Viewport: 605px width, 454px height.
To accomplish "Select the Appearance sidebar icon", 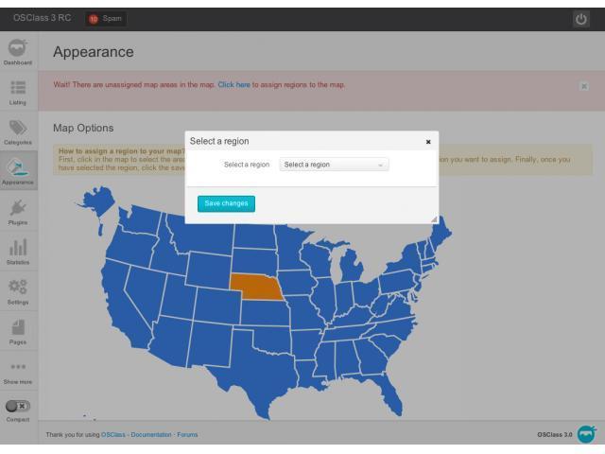I will coord(18,167).
